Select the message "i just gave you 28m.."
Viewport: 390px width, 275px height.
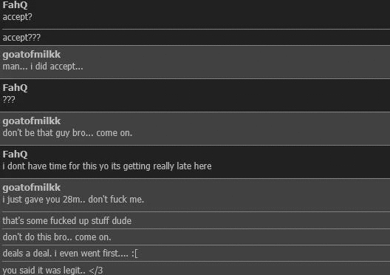point(73,200)
